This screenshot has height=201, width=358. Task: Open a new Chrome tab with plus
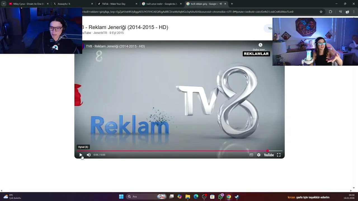pyautogui.click(x=232, y=4)
